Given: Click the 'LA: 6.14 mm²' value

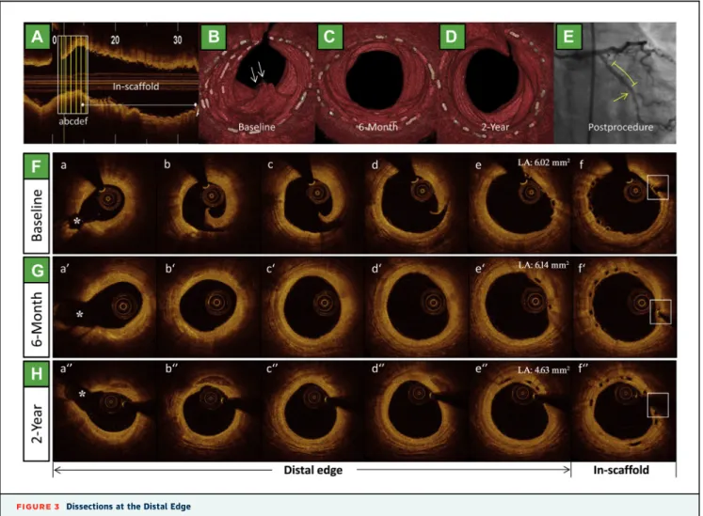Looking at the screenshot, I should coord(543,265).
